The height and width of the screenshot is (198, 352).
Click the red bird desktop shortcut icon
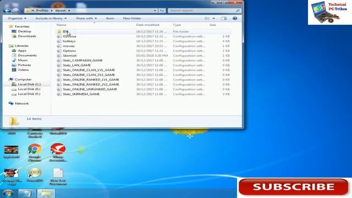(58, 149)
